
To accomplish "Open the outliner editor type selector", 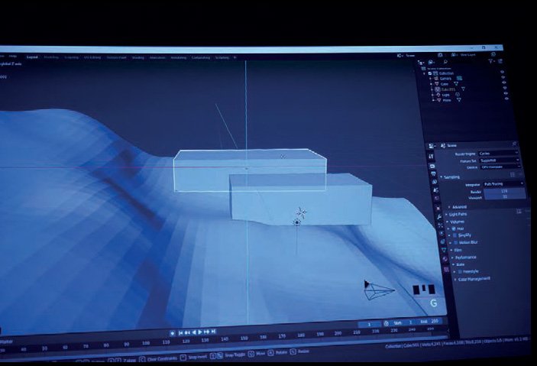I will tap(421, 63).
